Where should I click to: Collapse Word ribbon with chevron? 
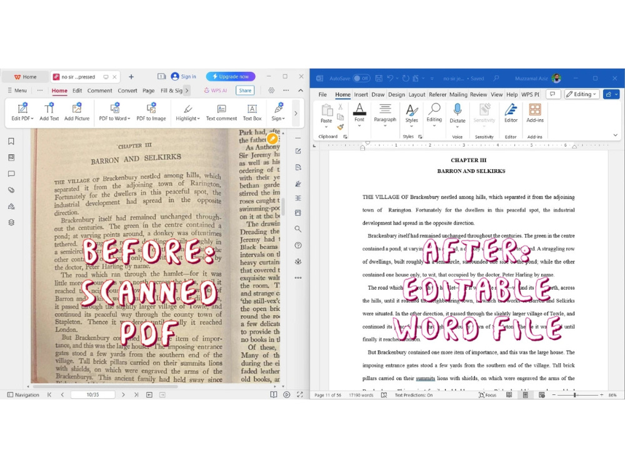(616, 135)
